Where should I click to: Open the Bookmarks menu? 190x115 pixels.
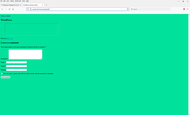click(x=18, y=1)
